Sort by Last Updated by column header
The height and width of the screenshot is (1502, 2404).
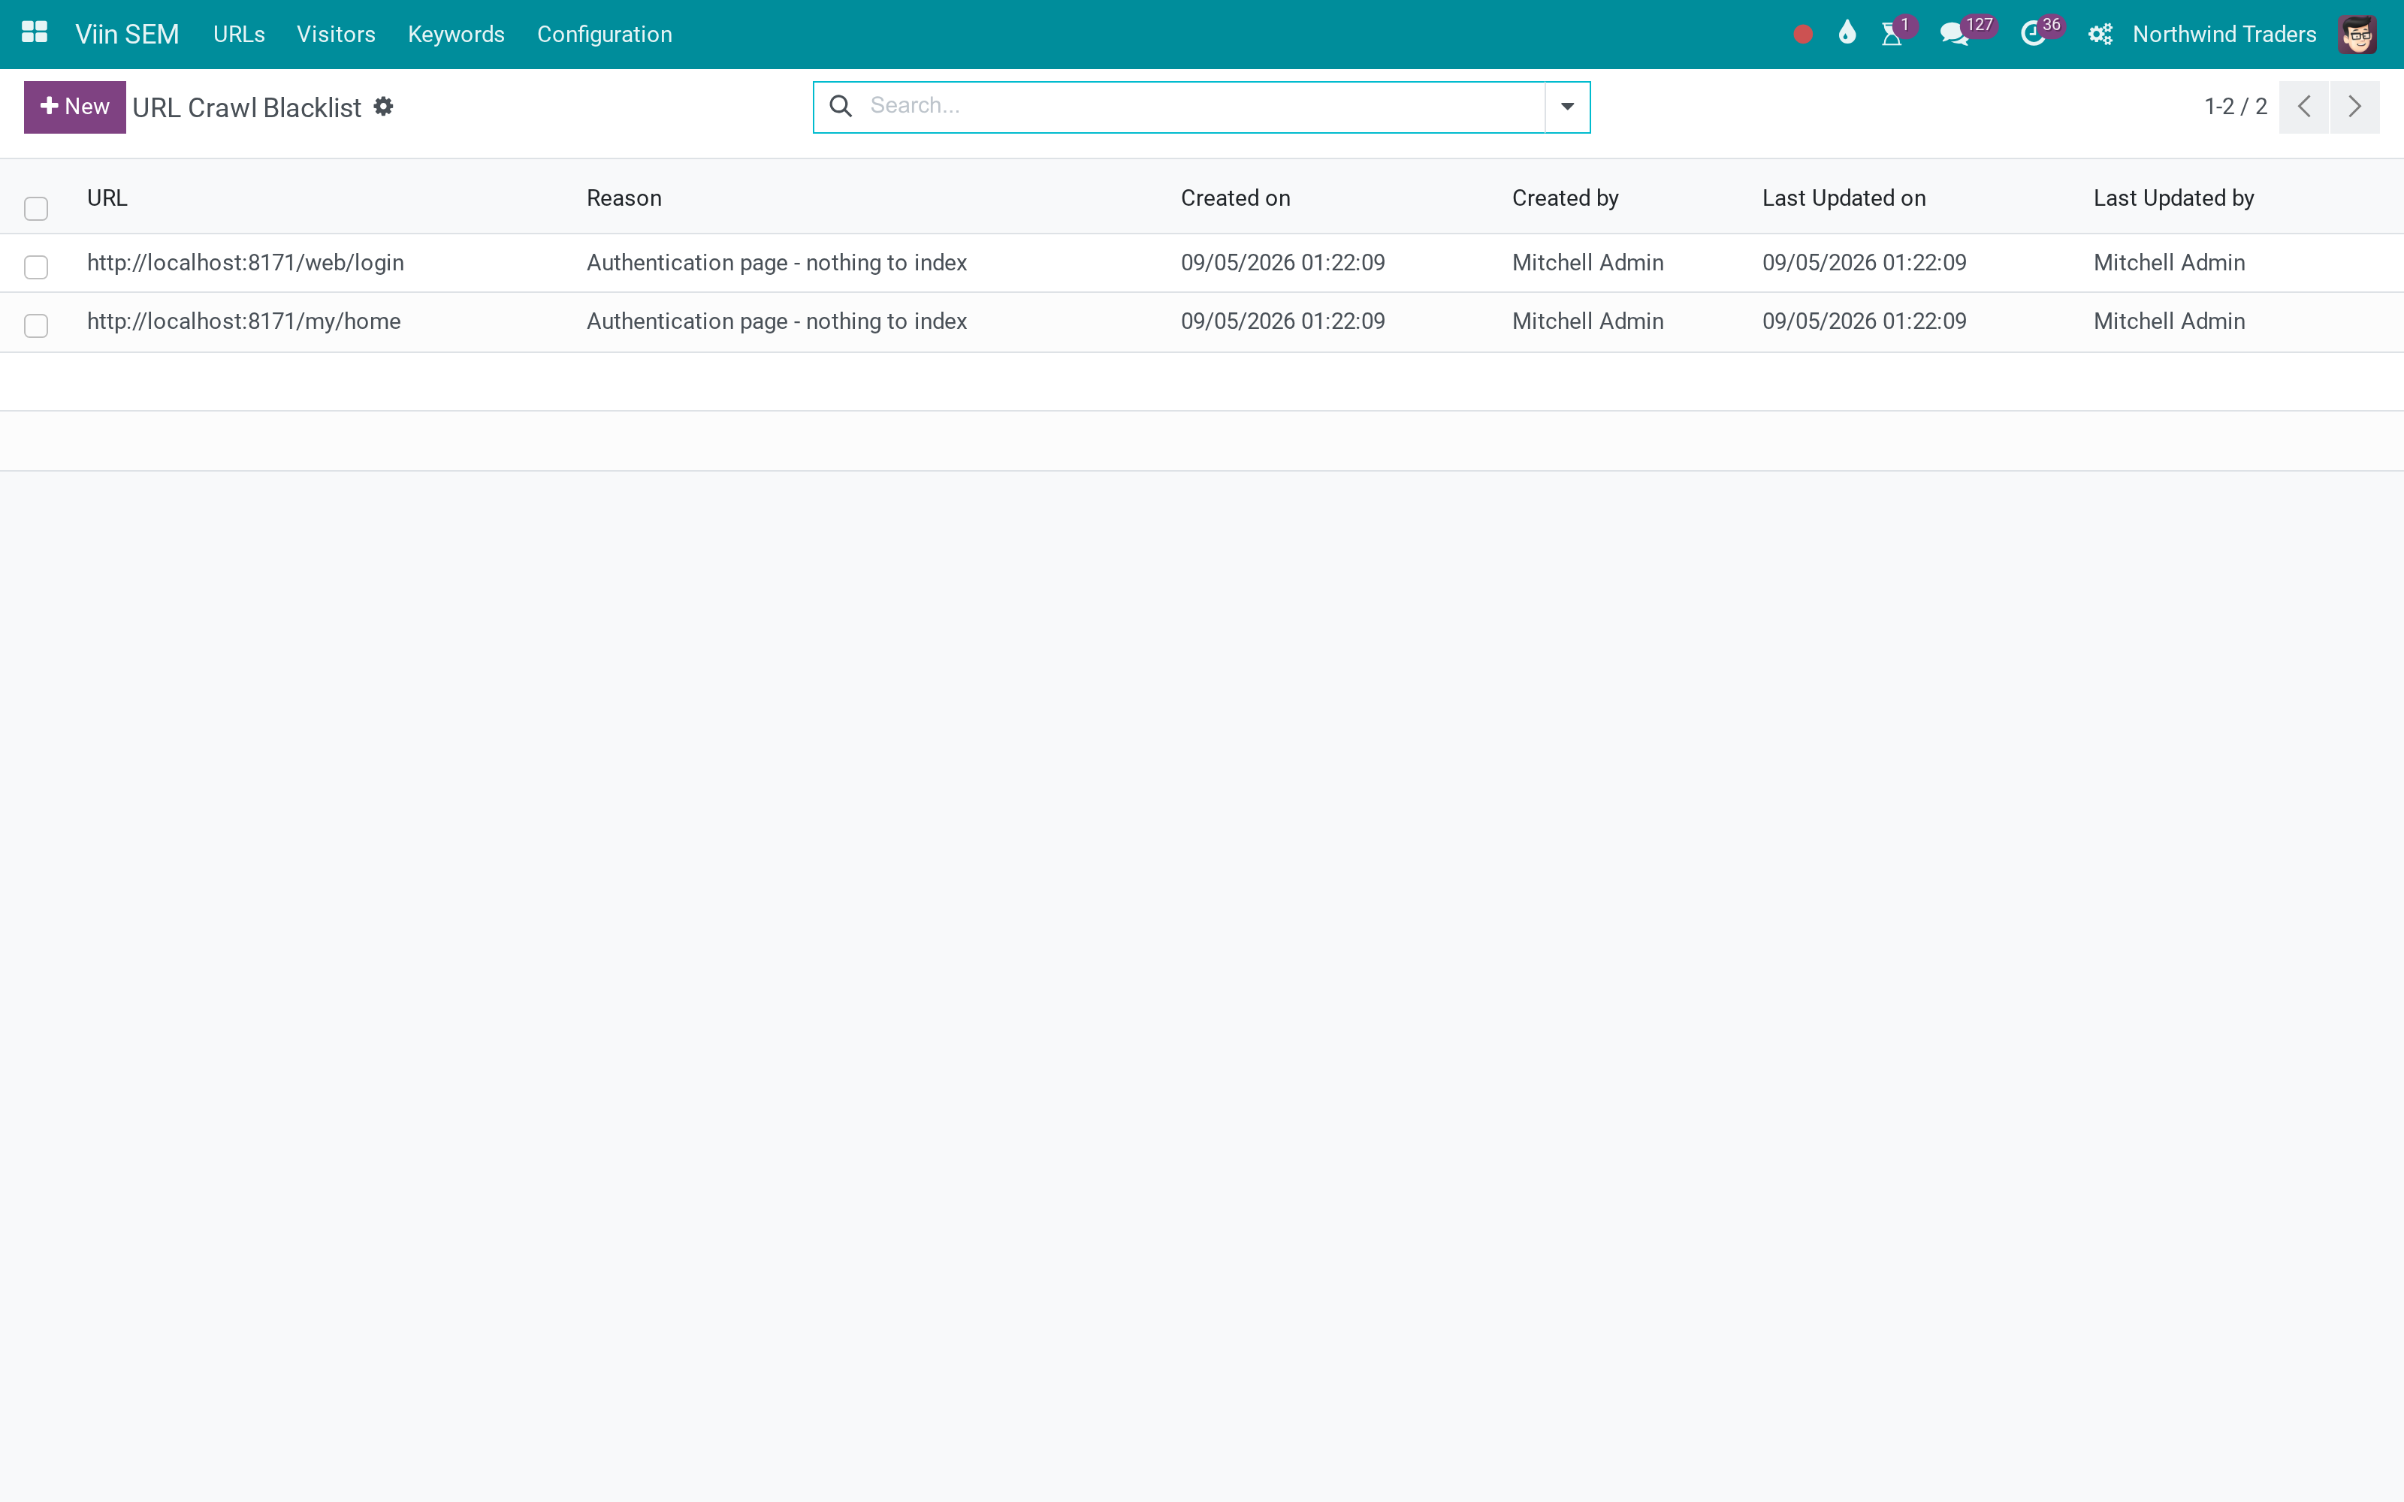pyautogui.click(x=2173, y=198)
